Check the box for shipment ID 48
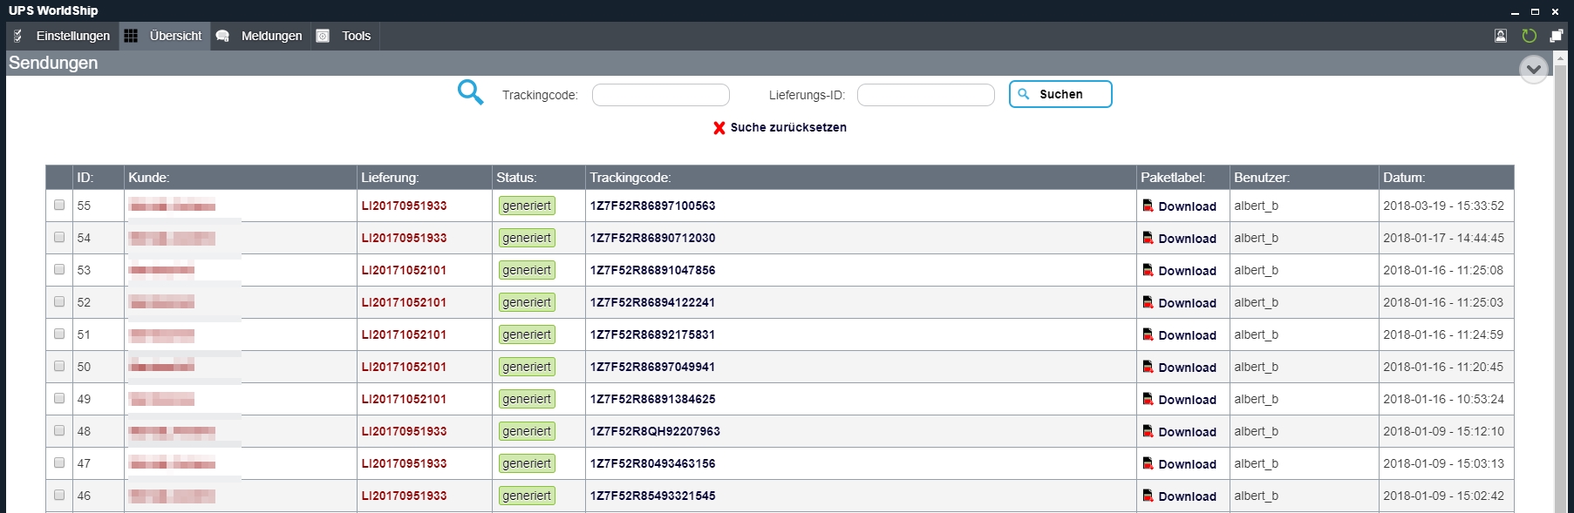The image size is (1574, 513). pos(59,431)
